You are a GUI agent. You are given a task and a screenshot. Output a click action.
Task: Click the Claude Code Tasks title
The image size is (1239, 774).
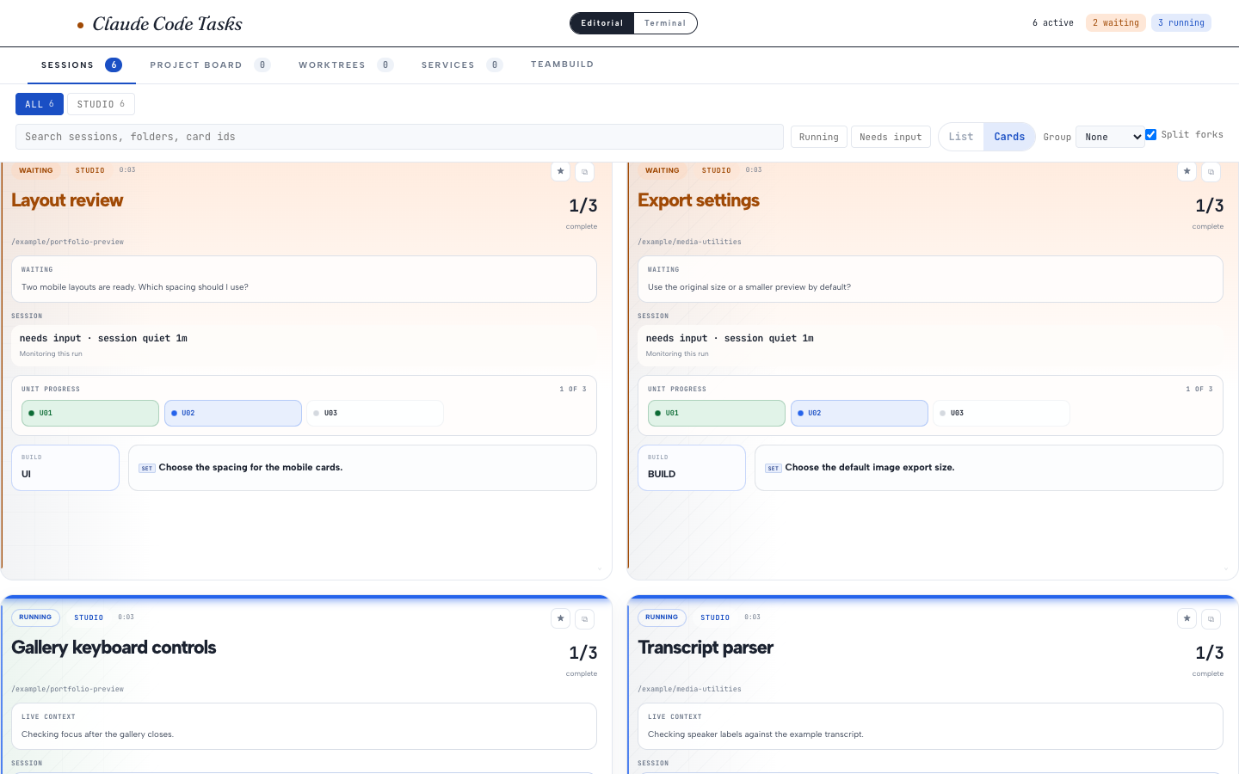[167, 24]
